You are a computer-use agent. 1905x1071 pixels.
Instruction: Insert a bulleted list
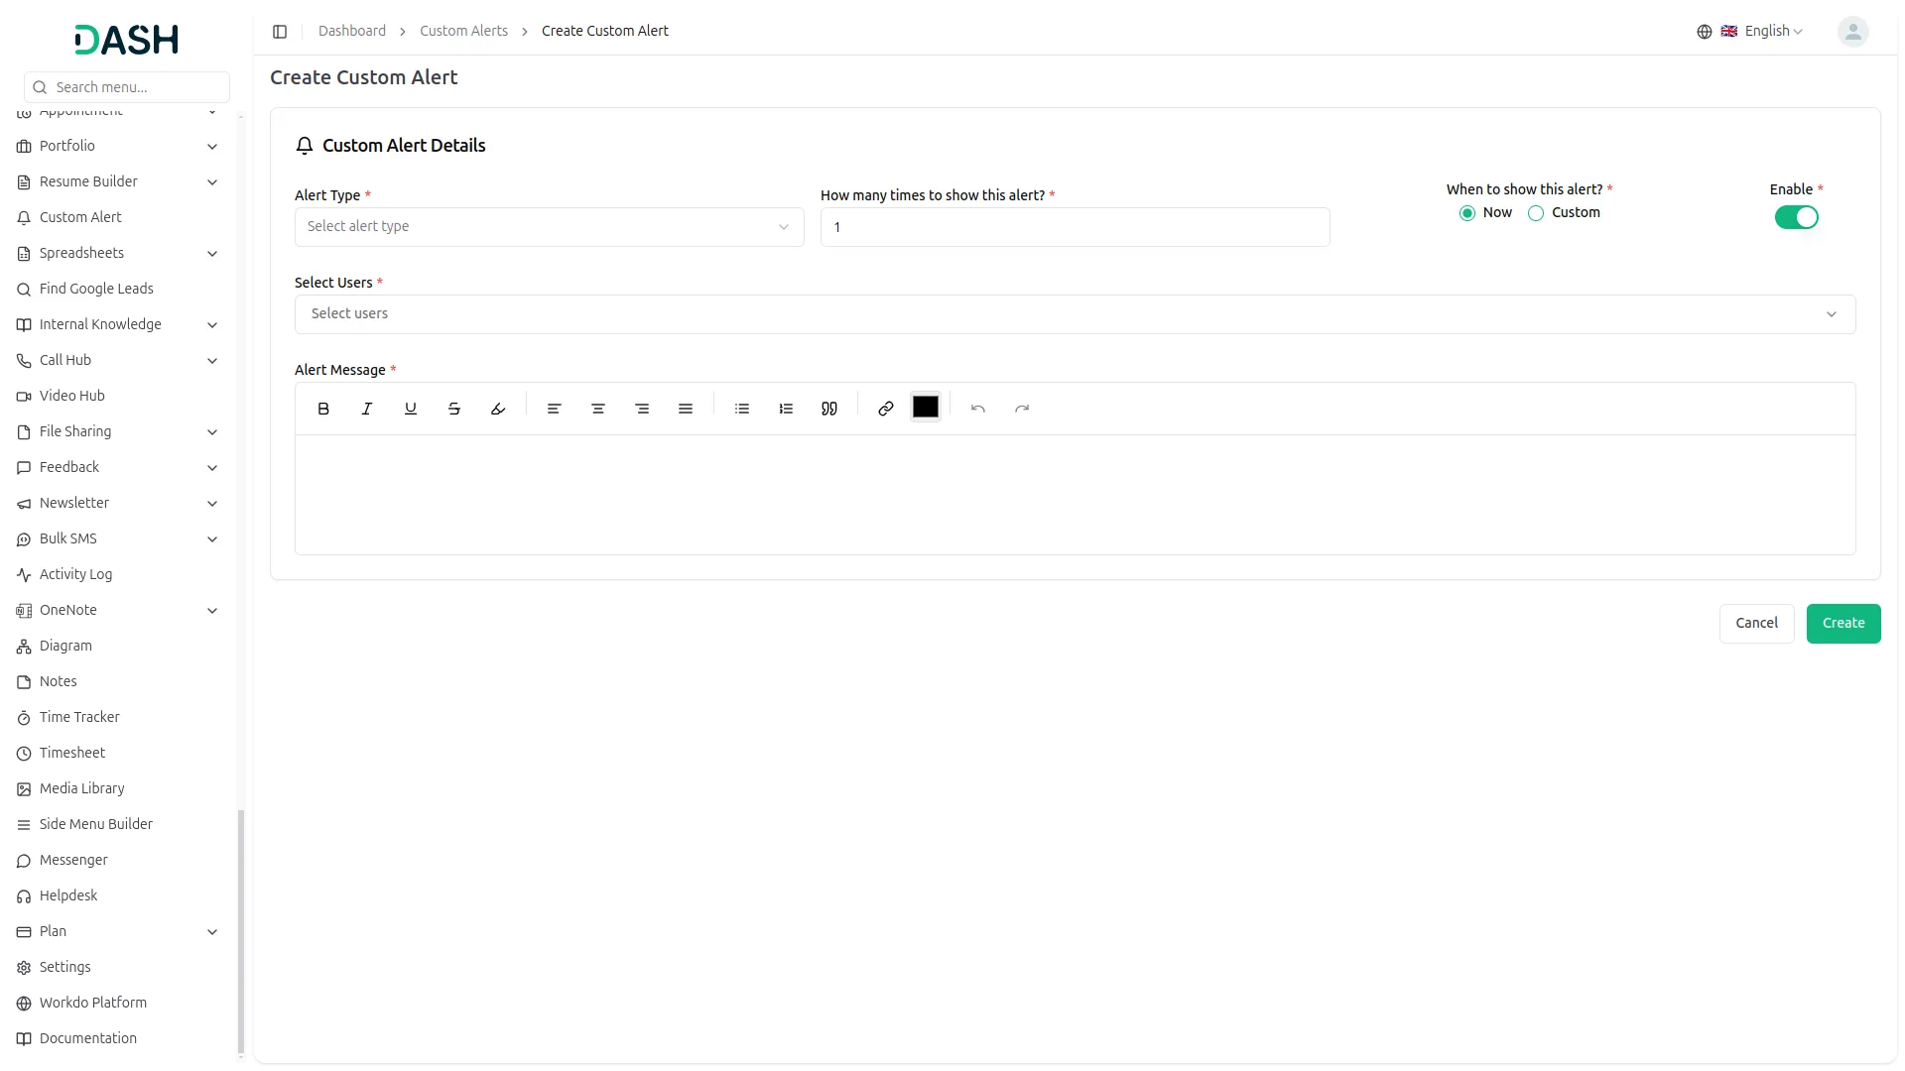click(x=742, y=409)
